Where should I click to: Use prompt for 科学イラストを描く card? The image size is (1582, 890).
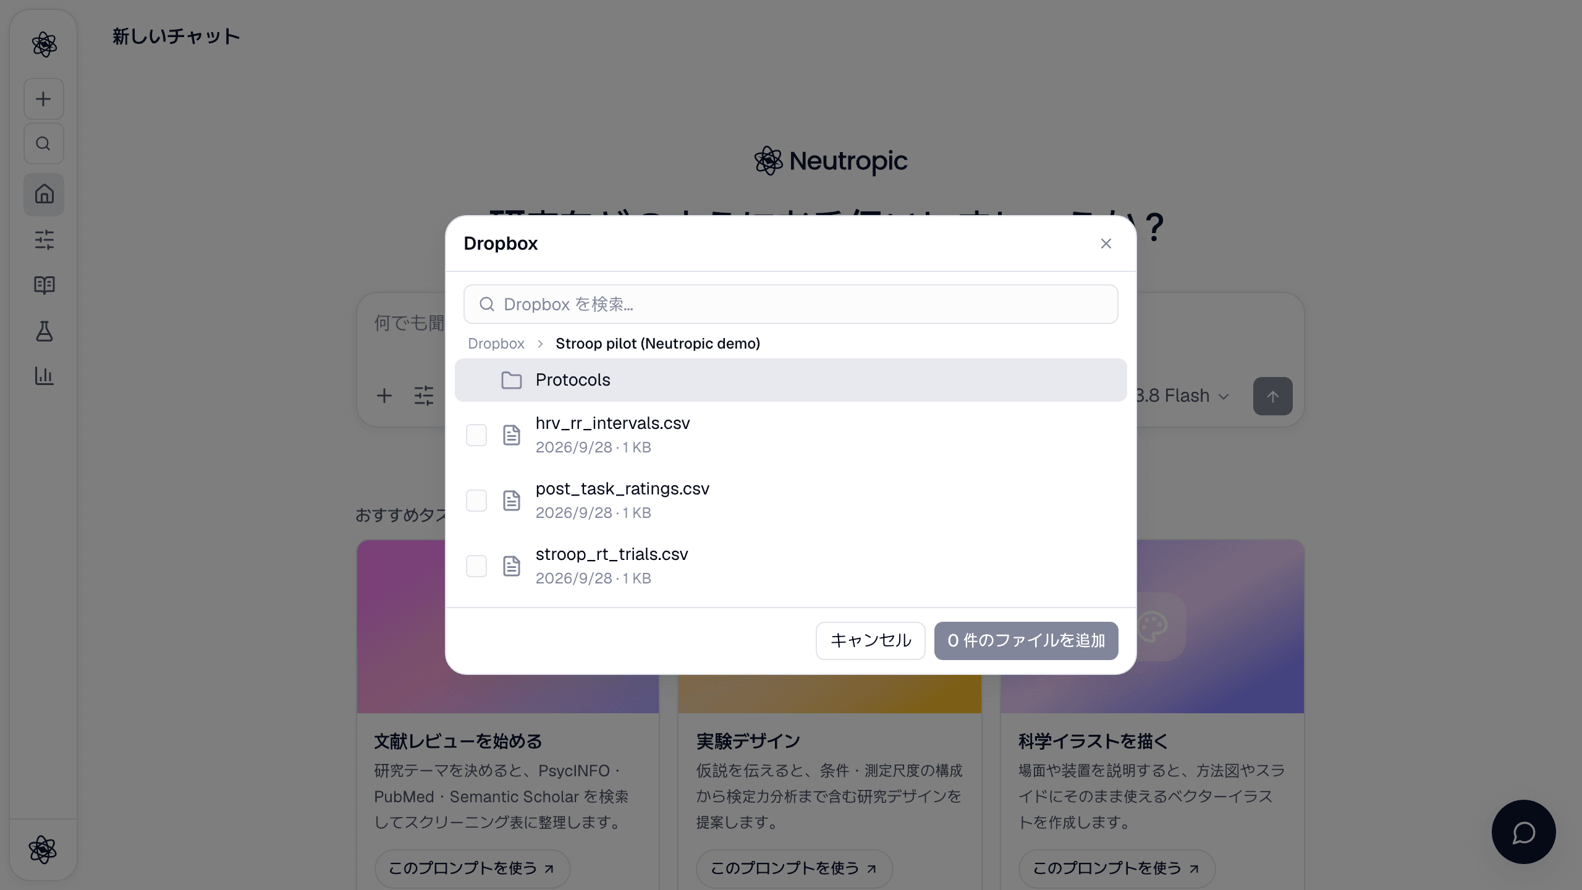tap(1117, 868)
